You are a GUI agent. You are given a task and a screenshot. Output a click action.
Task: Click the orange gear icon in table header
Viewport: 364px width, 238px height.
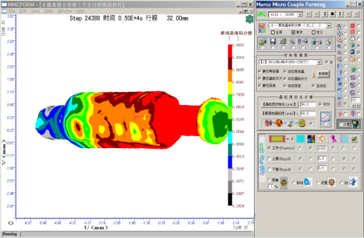(322, 139)
